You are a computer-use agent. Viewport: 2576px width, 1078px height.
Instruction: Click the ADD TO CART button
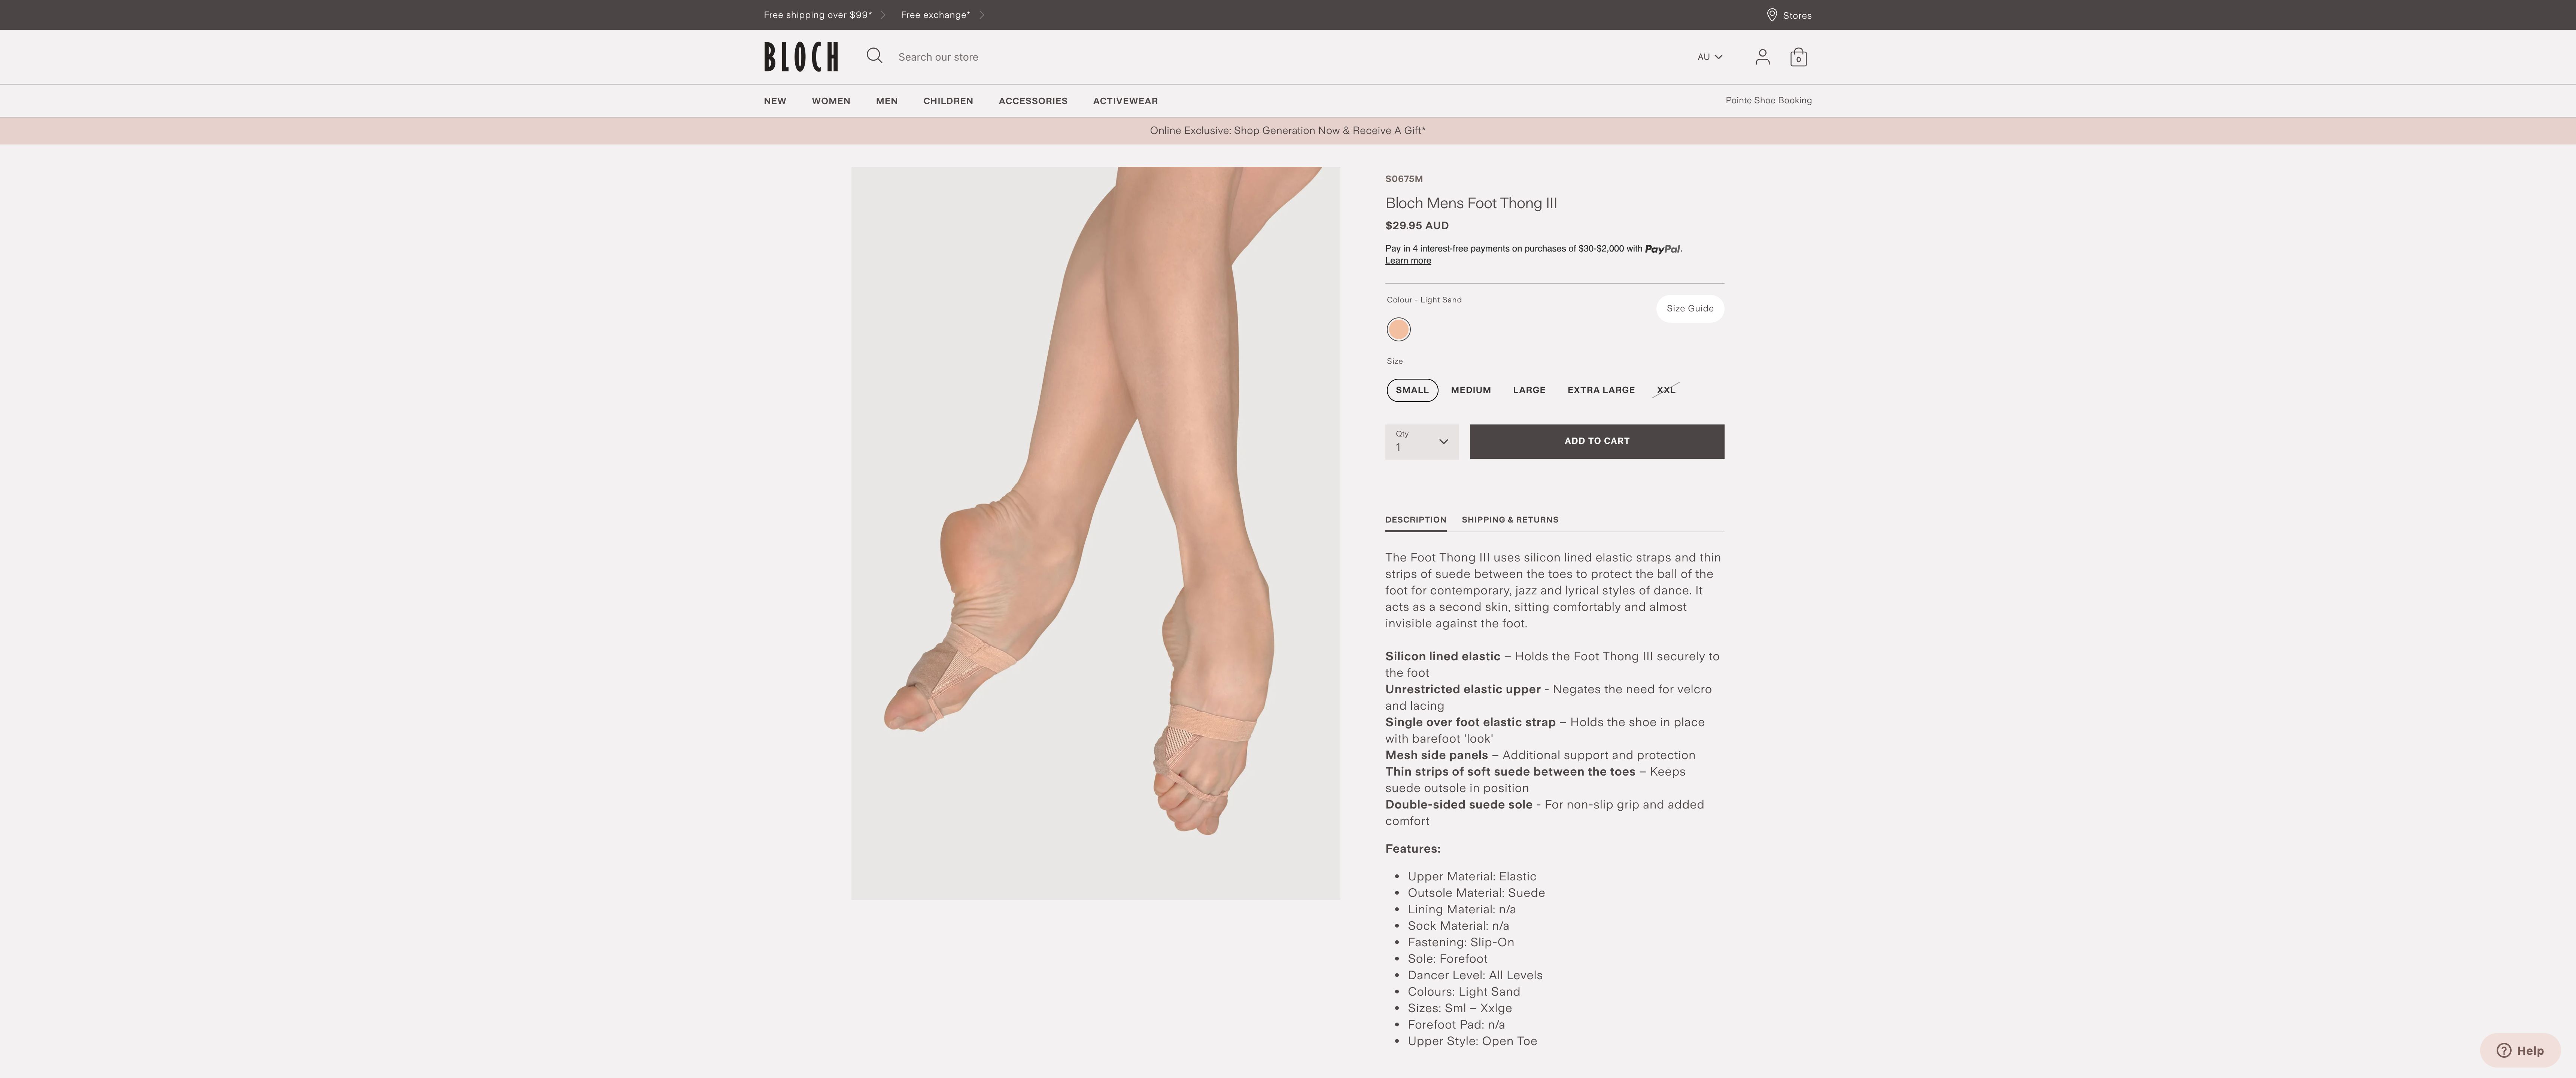coord(1596,441)
